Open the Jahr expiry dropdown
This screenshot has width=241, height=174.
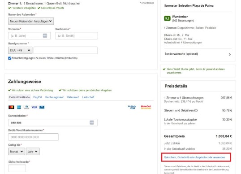coord(33,152)
